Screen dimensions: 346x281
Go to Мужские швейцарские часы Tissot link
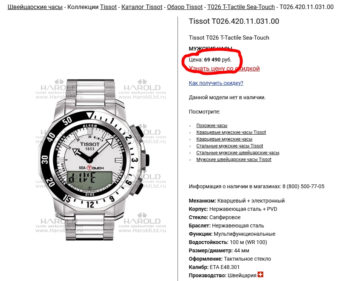pyautogui.click(x=234, y=160)
